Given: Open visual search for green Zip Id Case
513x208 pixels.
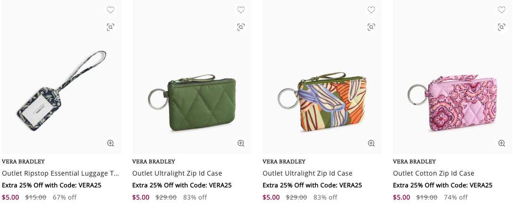Looking at the screenshot, I should pyautogui.click(x=240, y=27).
